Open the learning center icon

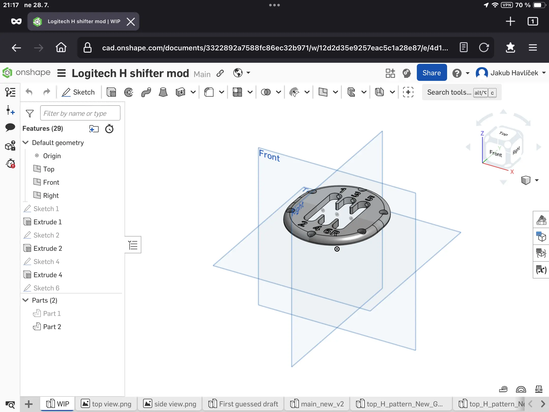407,73
